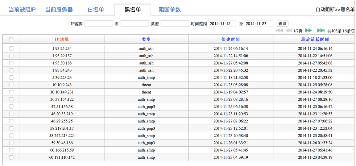Click the IP范围 starting address field
The image size is (356, 166).
tap(99, 24)
